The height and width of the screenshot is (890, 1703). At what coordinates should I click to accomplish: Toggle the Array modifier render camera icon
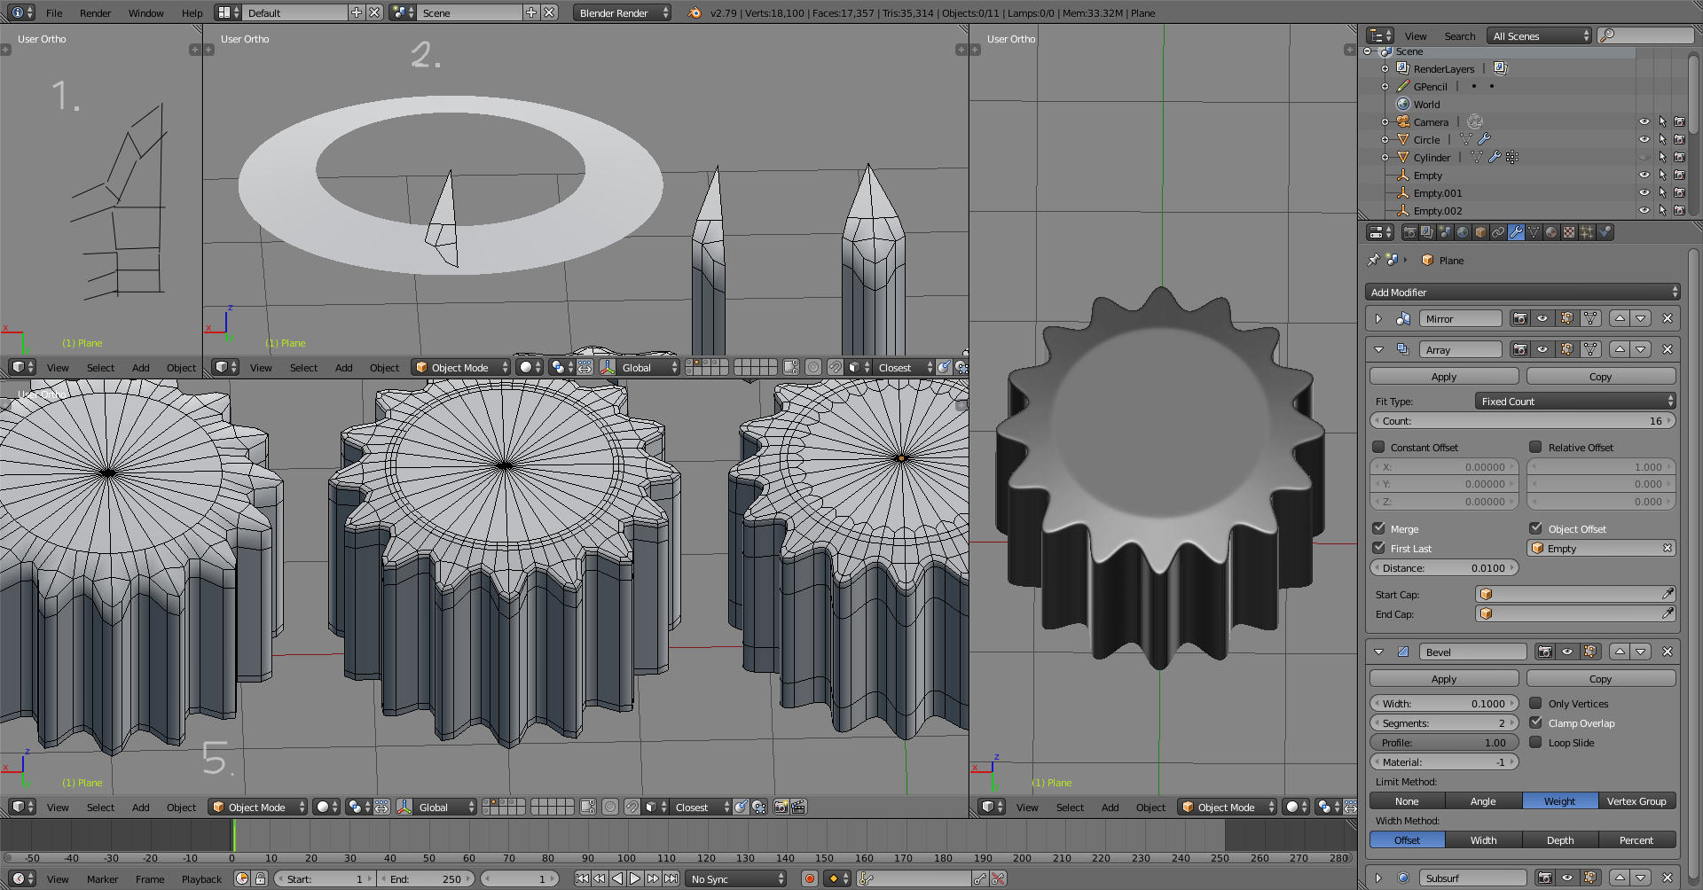pyautogui.click(x=1520, y=349)
